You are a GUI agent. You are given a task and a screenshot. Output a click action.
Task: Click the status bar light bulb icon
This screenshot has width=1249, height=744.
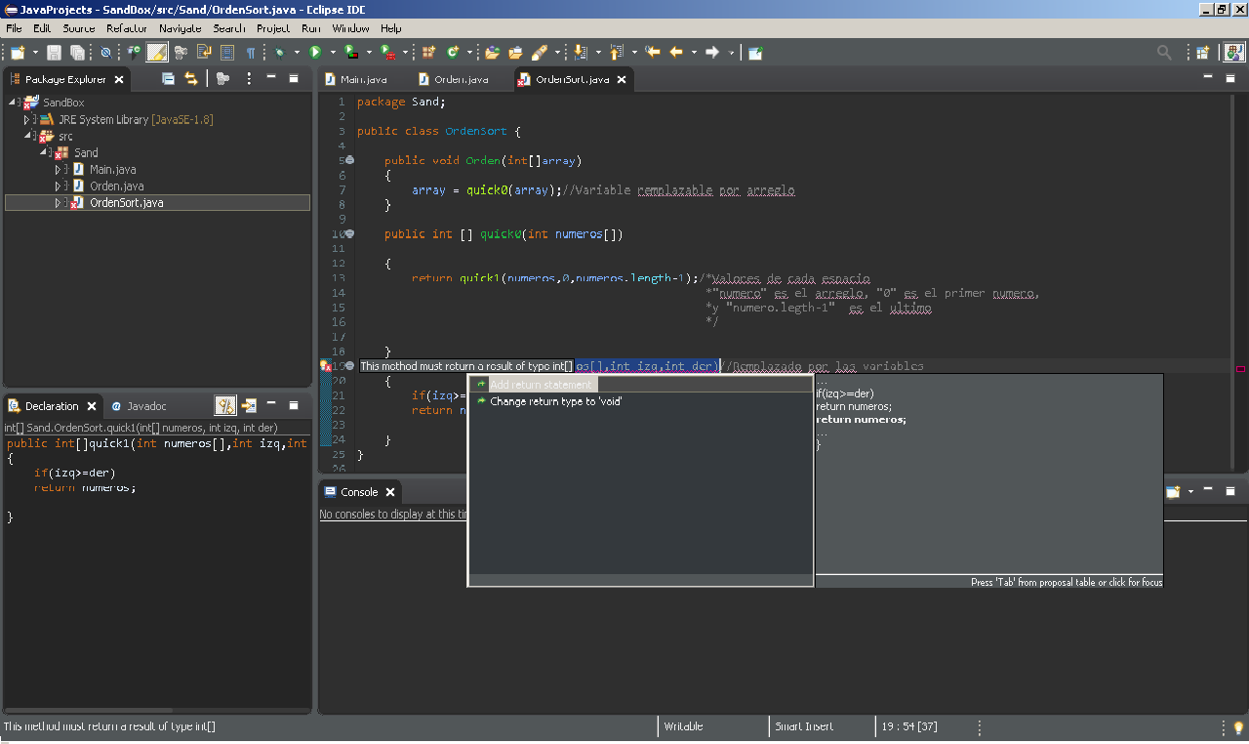(x=1237, y=727)
